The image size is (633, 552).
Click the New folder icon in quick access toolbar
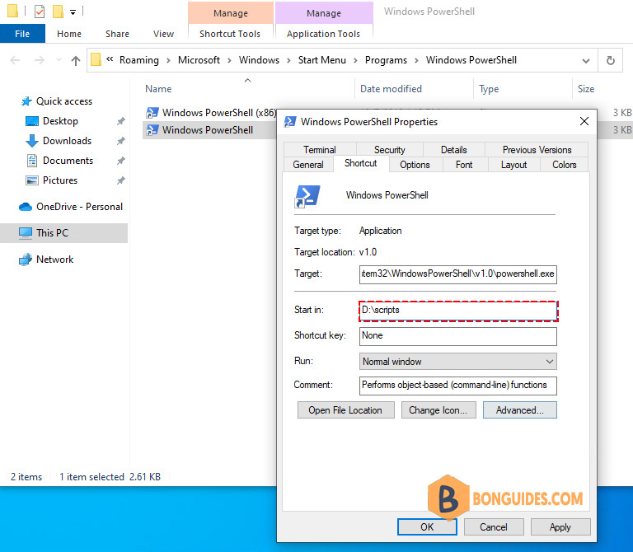pyautogui.click(x=58, y=12)
